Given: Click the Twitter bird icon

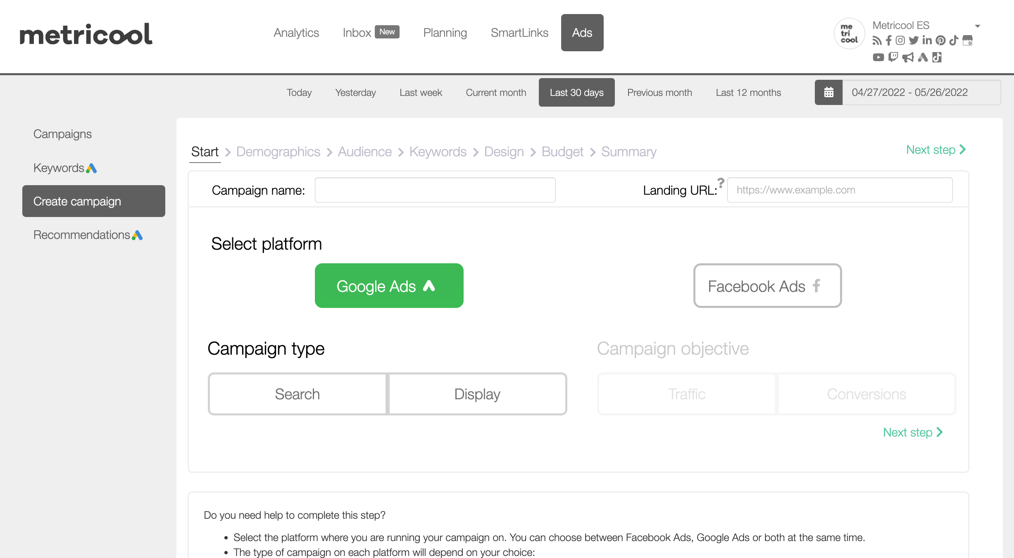Looking at the screenshot, I should pos(914,41).
